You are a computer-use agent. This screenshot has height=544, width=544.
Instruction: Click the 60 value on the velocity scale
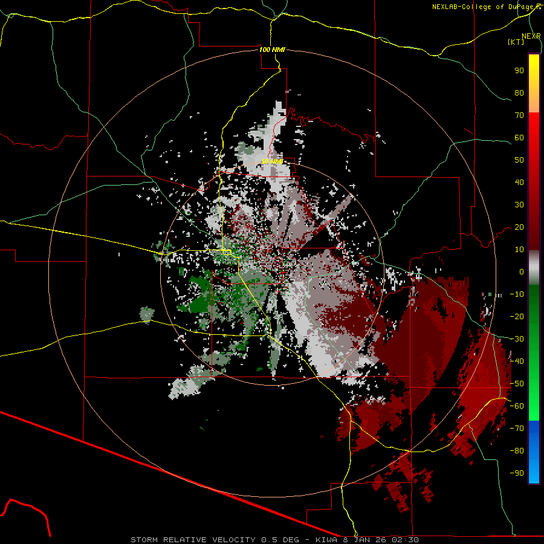pyautogui.click(x=519, y=137)
